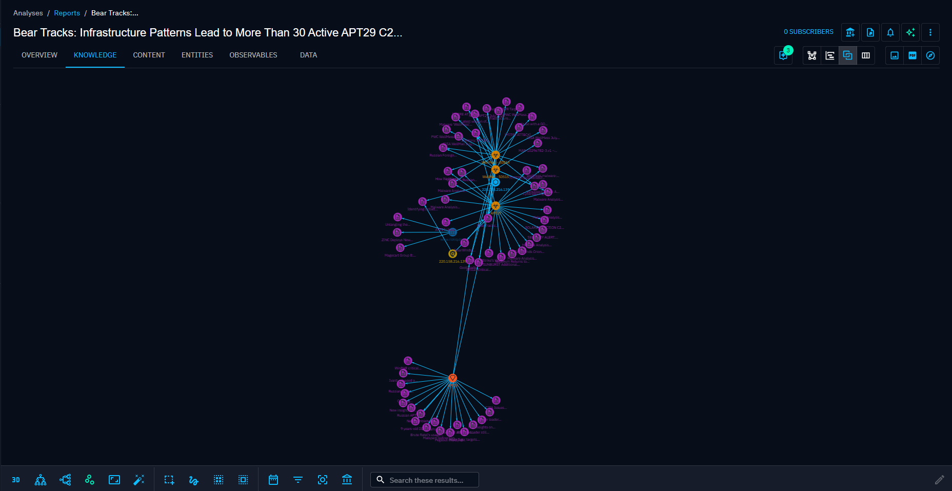Screen dimensions: 952x491
Task: Activate free-hand lasso selection tool
Action: point(193,480)
